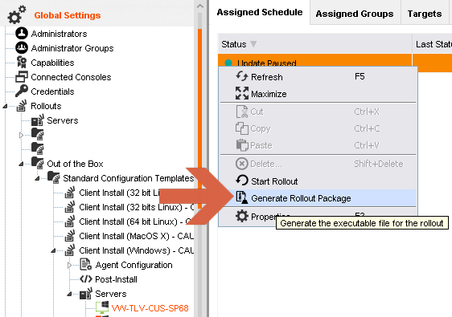Viewport: 452px width, 317px height.
Task: Select Capabilities in the tree
Action: pyautogui.click(x=52, y=63)
